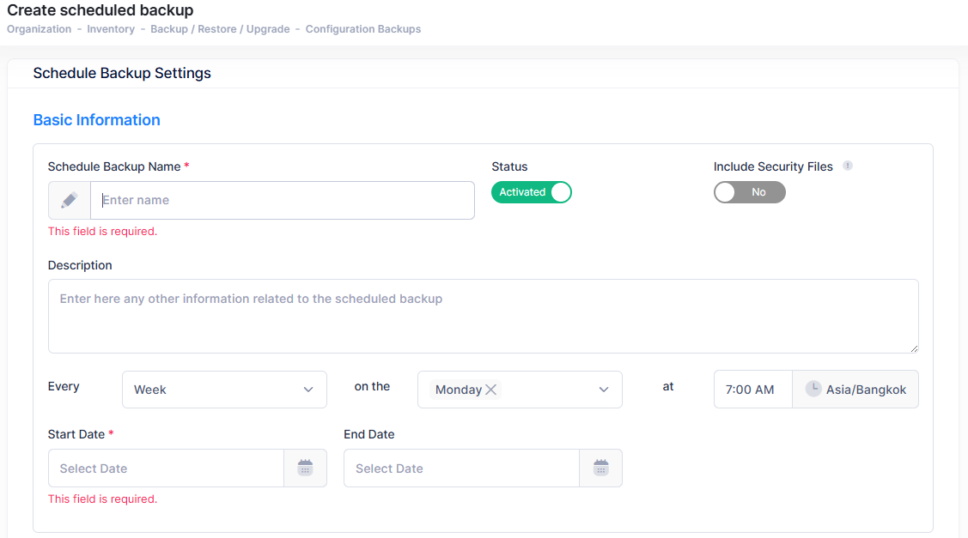Open Configuration Backups breadcrumb
The image size is (968, 538).
[x=363, y=29]
